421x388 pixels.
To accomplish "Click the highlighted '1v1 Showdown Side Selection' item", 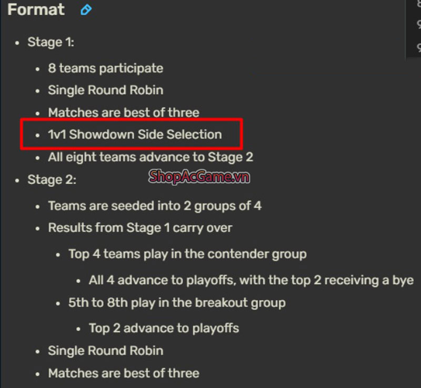I will [x=135, y=135].
